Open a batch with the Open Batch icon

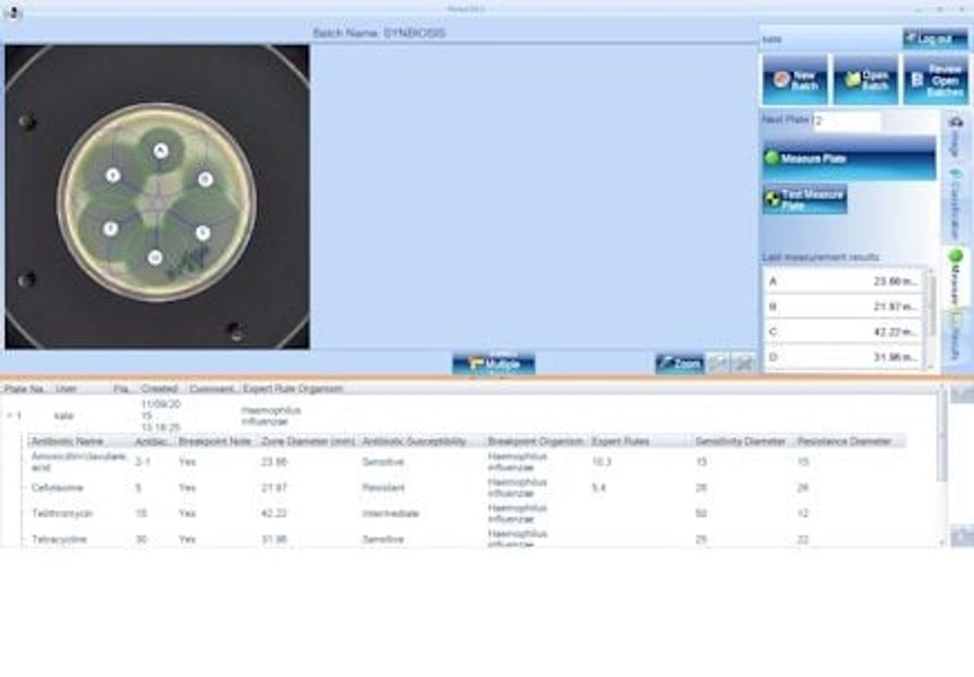click(x=863, y=78)
